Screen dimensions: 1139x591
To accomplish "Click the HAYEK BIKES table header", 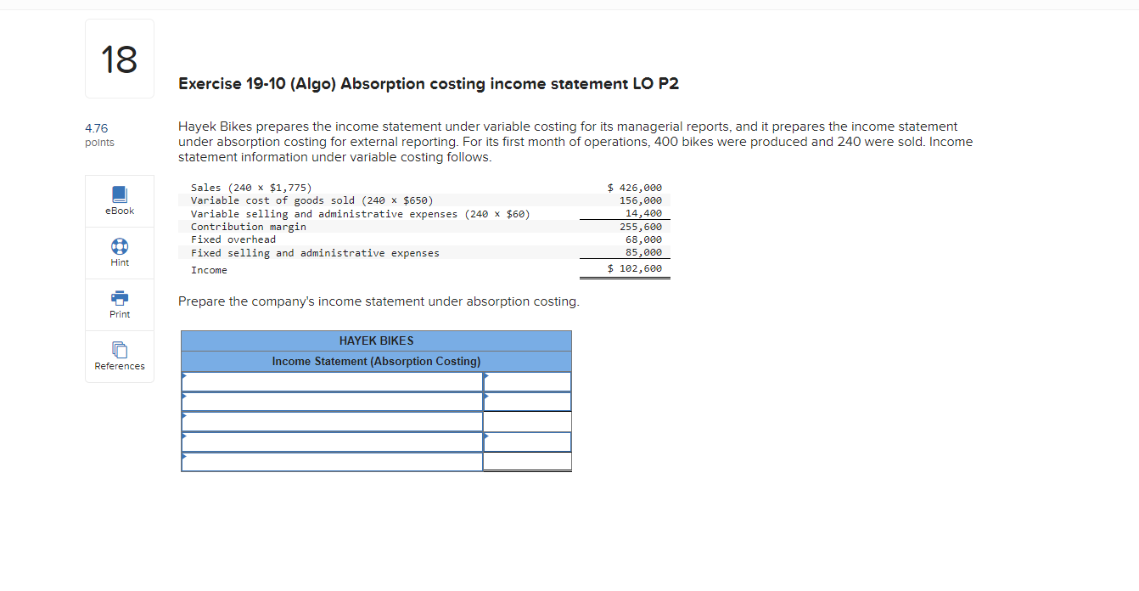I will [x=376, y=341].
